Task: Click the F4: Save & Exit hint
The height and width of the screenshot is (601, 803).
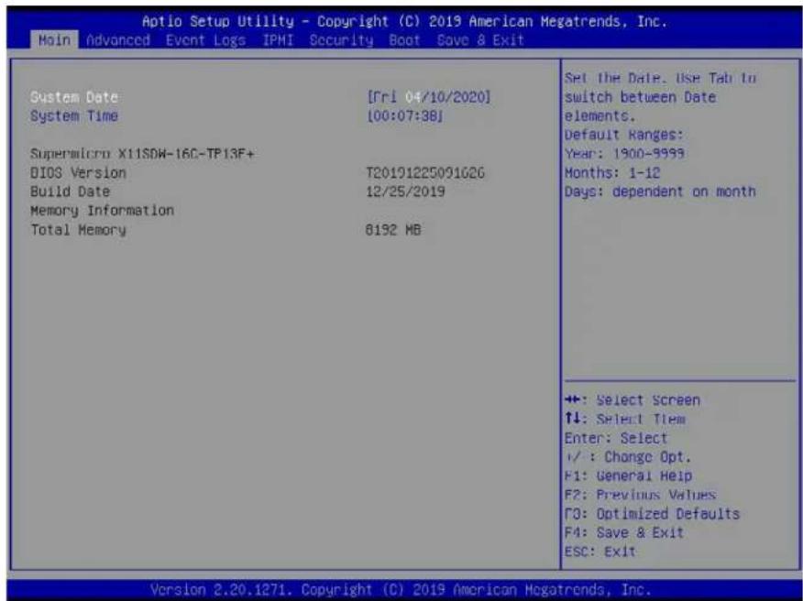Action: click(x=624, y=533)
